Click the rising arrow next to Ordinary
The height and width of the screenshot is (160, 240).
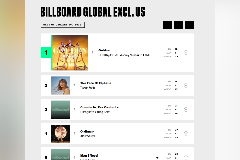coord(74,133)
